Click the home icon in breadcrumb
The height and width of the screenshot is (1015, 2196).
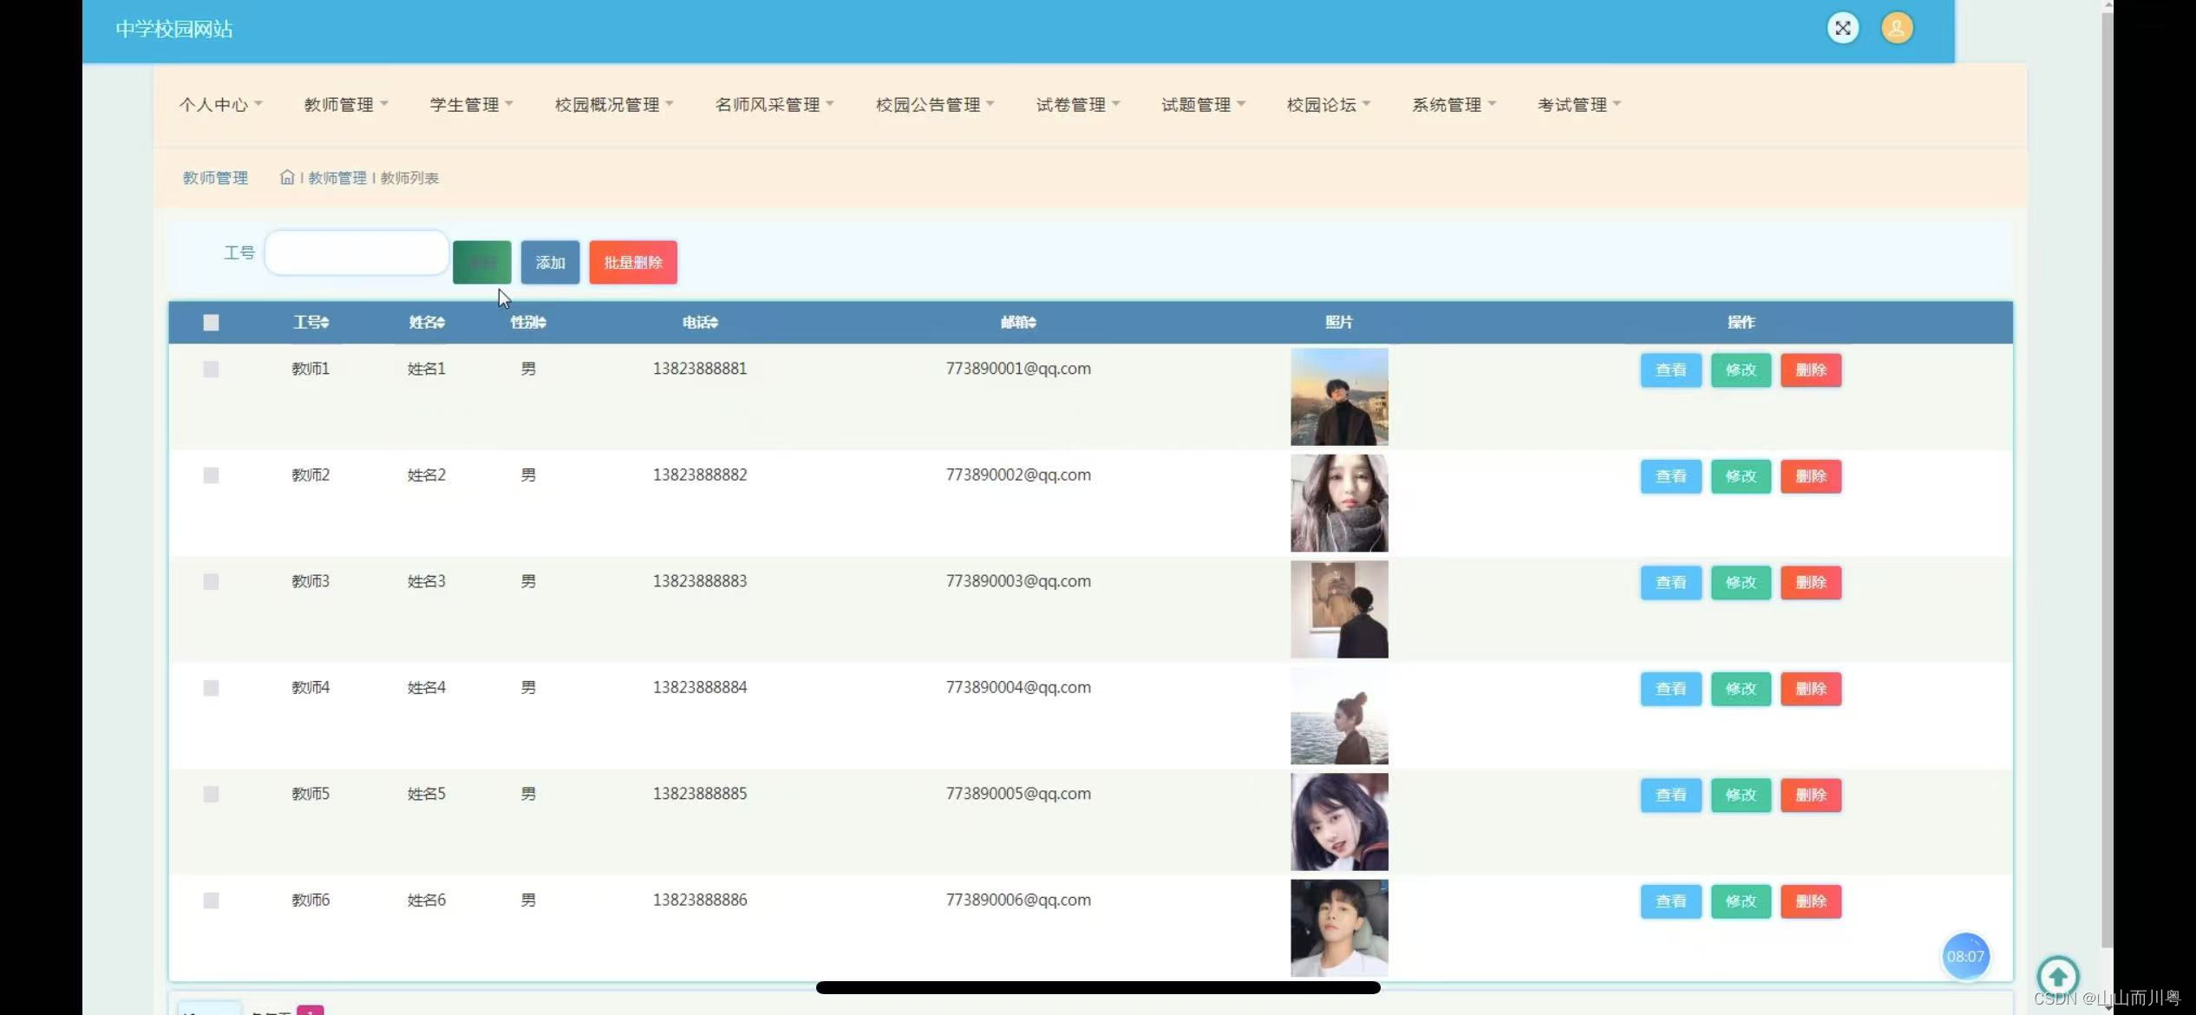(x=287, y=177)
